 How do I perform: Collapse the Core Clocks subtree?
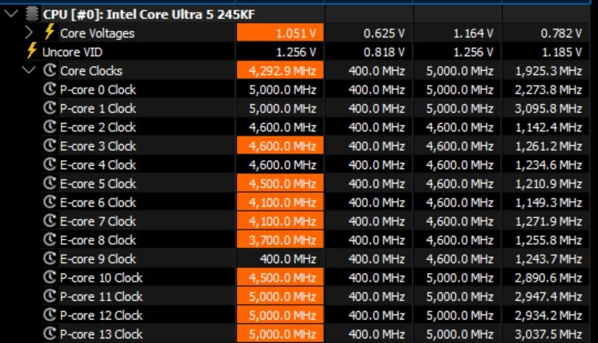29,71
